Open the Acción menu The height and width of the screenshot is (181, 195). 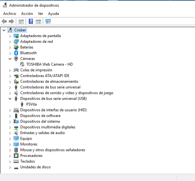pyautogui.click(x=27, y=14)
